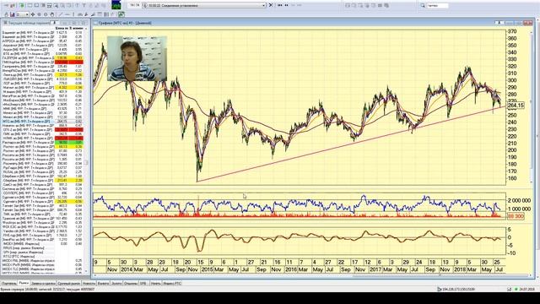Click the X icon beside the message combo box
Viewport: 540px width, 304px height.
(271, 5)
